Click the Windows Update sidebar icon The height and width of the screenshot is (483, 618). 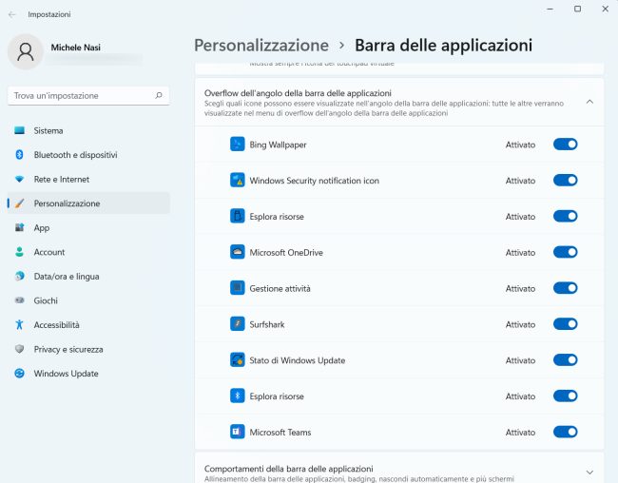pos(19,373)
